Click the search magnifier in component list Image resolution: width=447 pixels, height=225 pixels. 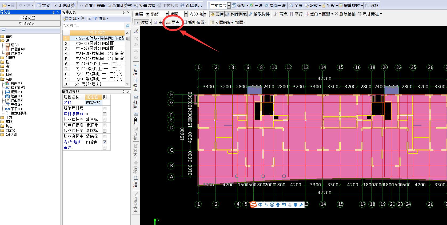(x=127, y=26)
